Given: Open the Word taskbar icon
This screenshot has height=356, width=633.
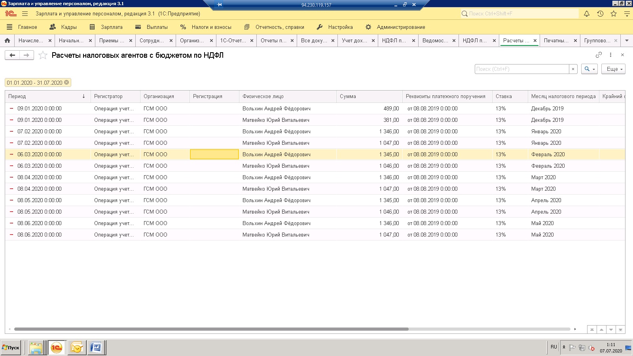Looking at the screenshot, I should pos(96,348).
